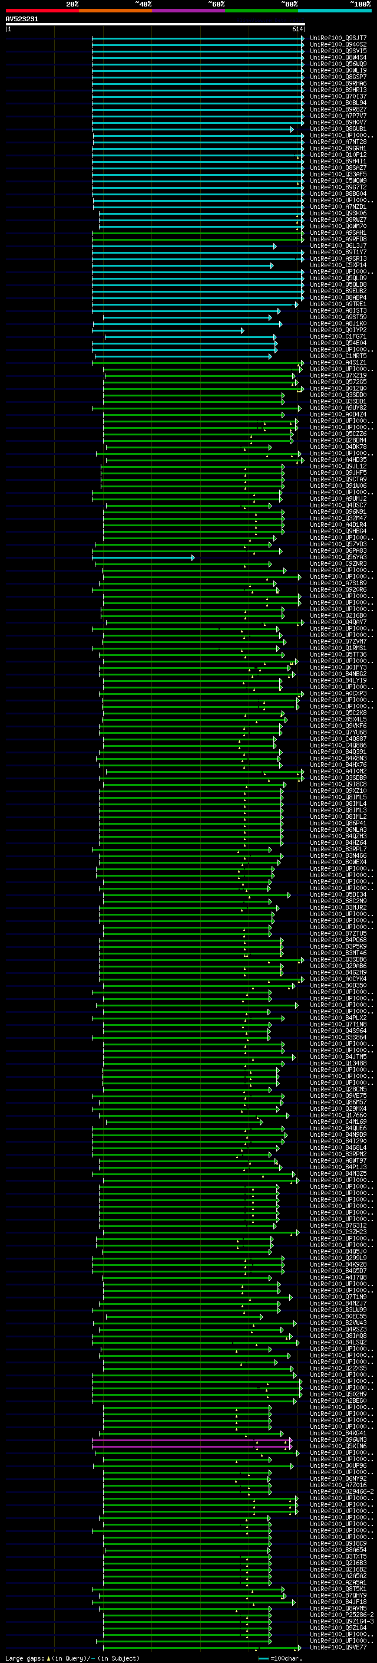This screenshot has height=1663, width=377.
Task: Select the UniRef100_B8BG04 label
Action: pos(338,193)
